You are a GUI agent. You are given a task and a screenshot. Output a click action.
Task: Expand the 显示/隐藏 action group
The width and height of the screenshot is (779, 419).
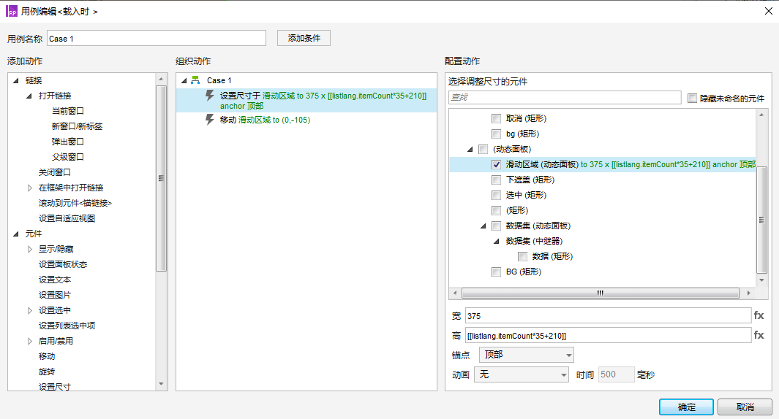tap(30, 249)
